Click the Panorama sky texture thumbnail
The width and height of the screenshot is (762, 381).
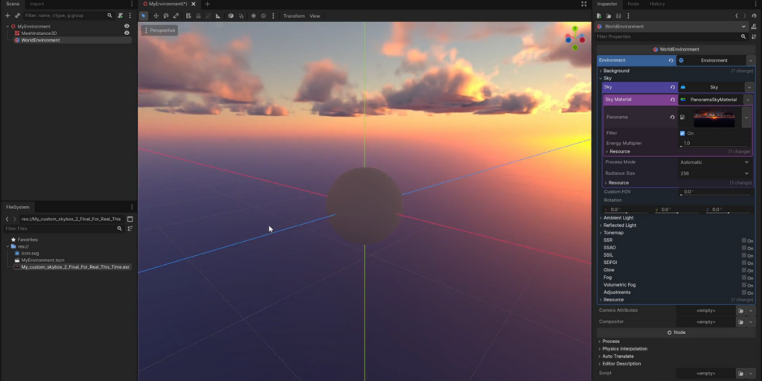coord(714,118)
